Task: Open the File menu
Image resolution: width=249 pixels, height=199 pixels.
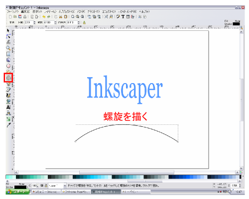Action: 12,11
